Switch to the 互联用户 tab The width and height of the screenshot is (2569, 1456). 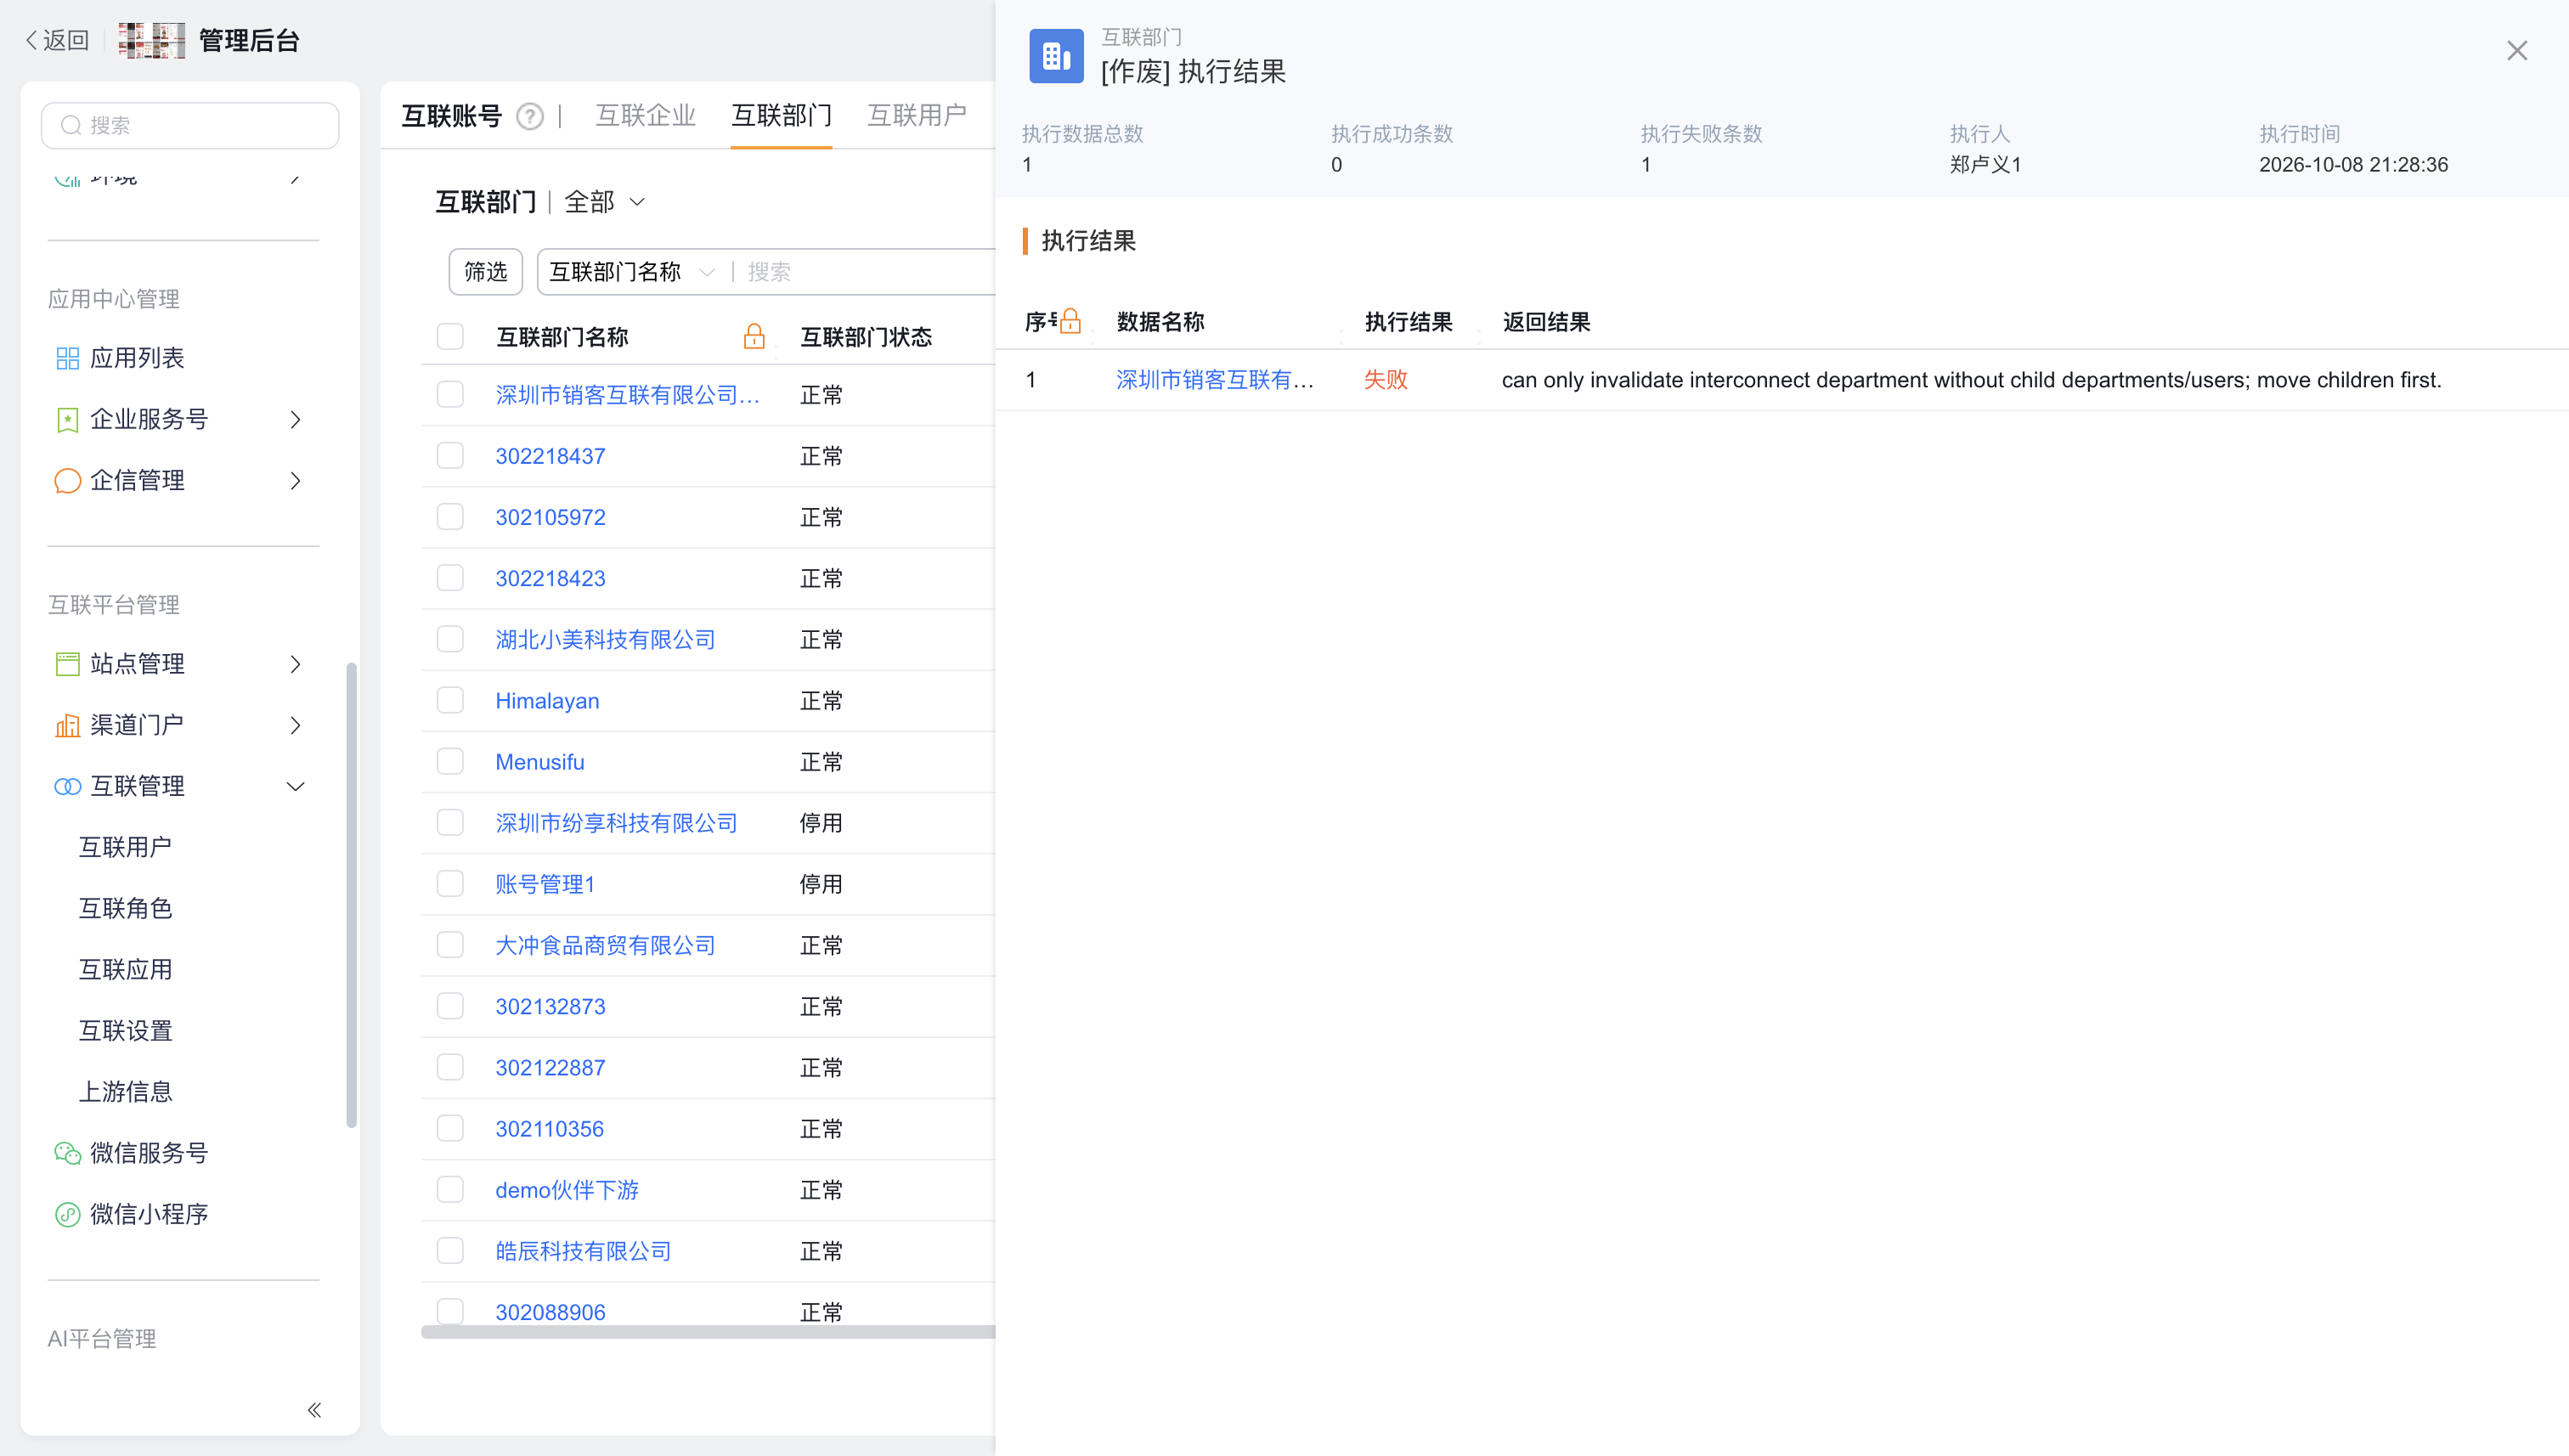pos(916,116)
